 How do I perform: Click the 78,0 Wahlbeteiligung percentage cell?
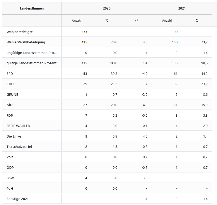coord(114,42)
